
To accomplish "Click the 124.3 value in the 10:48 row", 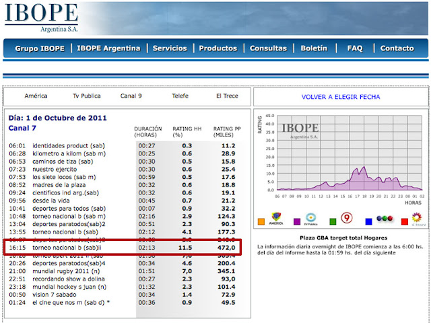I will [x=226, y=216].
